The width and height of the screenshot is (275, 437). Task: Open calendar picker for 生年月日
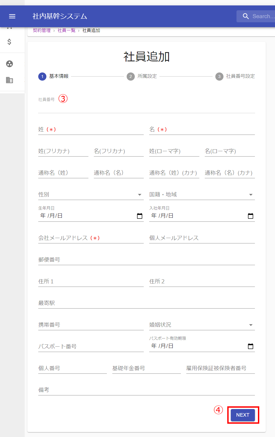click(140, 216)
